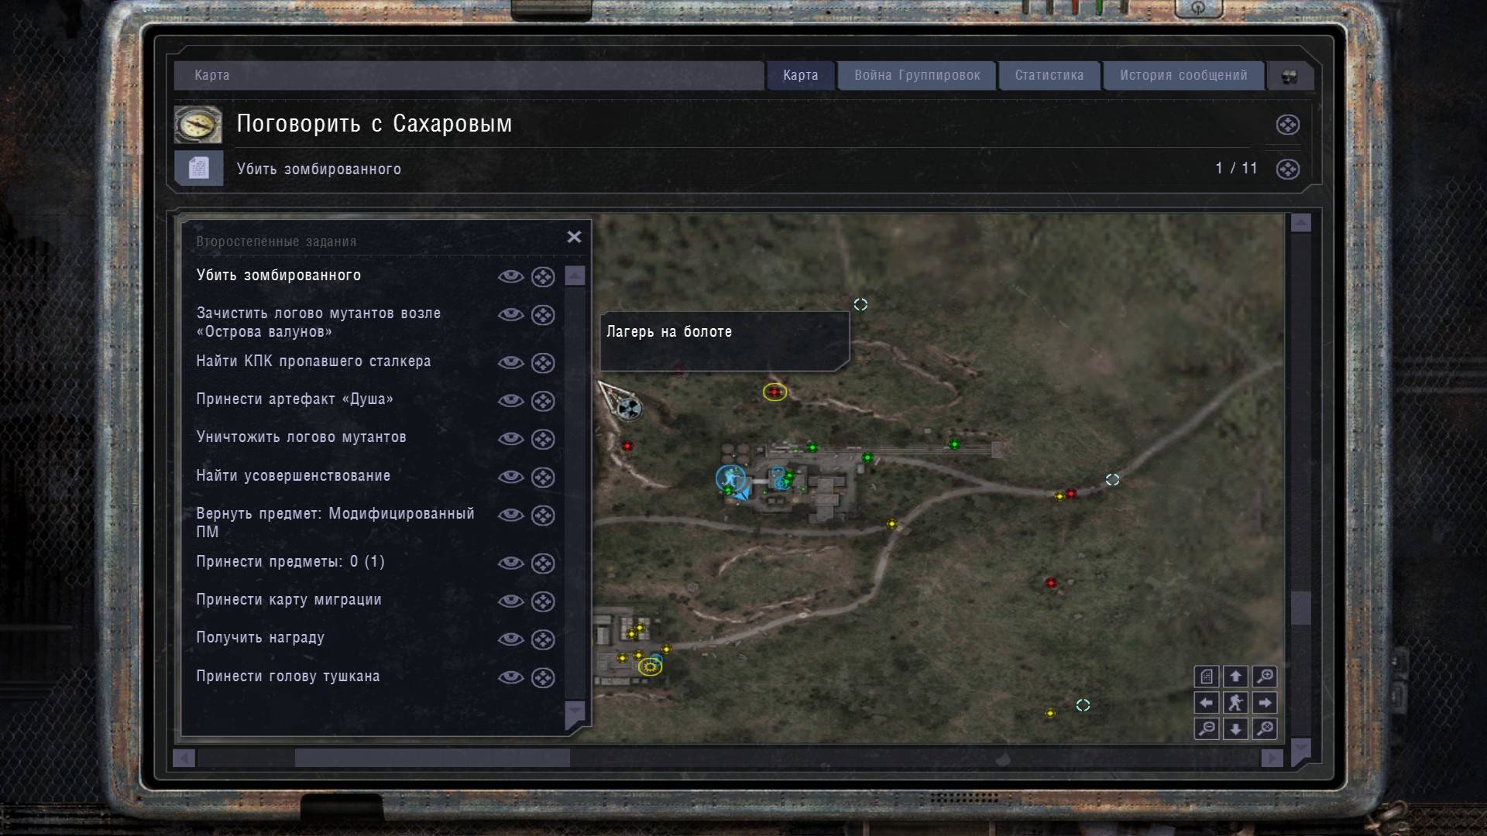The image size is (1487, 836).
Task: Locate Найти усовершенствование target on map
Action: [543, 478]
